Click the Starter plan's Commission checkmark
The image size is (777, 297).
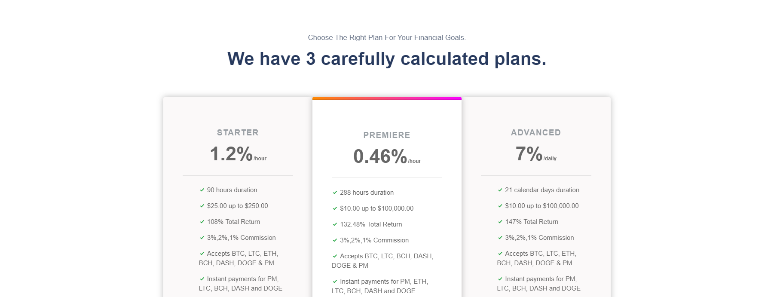click(202, 238)
